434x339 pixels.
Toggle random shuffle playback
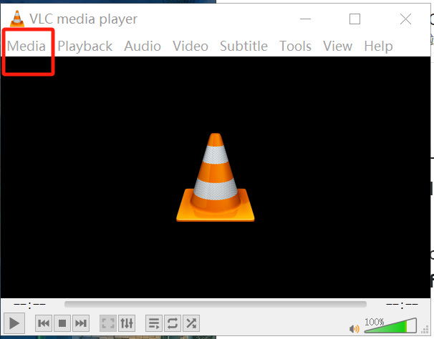(x=191, y=323)
